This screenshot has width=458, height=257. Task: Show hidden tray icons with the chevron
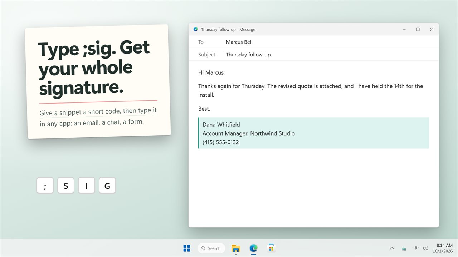click(x=392, y=248)
